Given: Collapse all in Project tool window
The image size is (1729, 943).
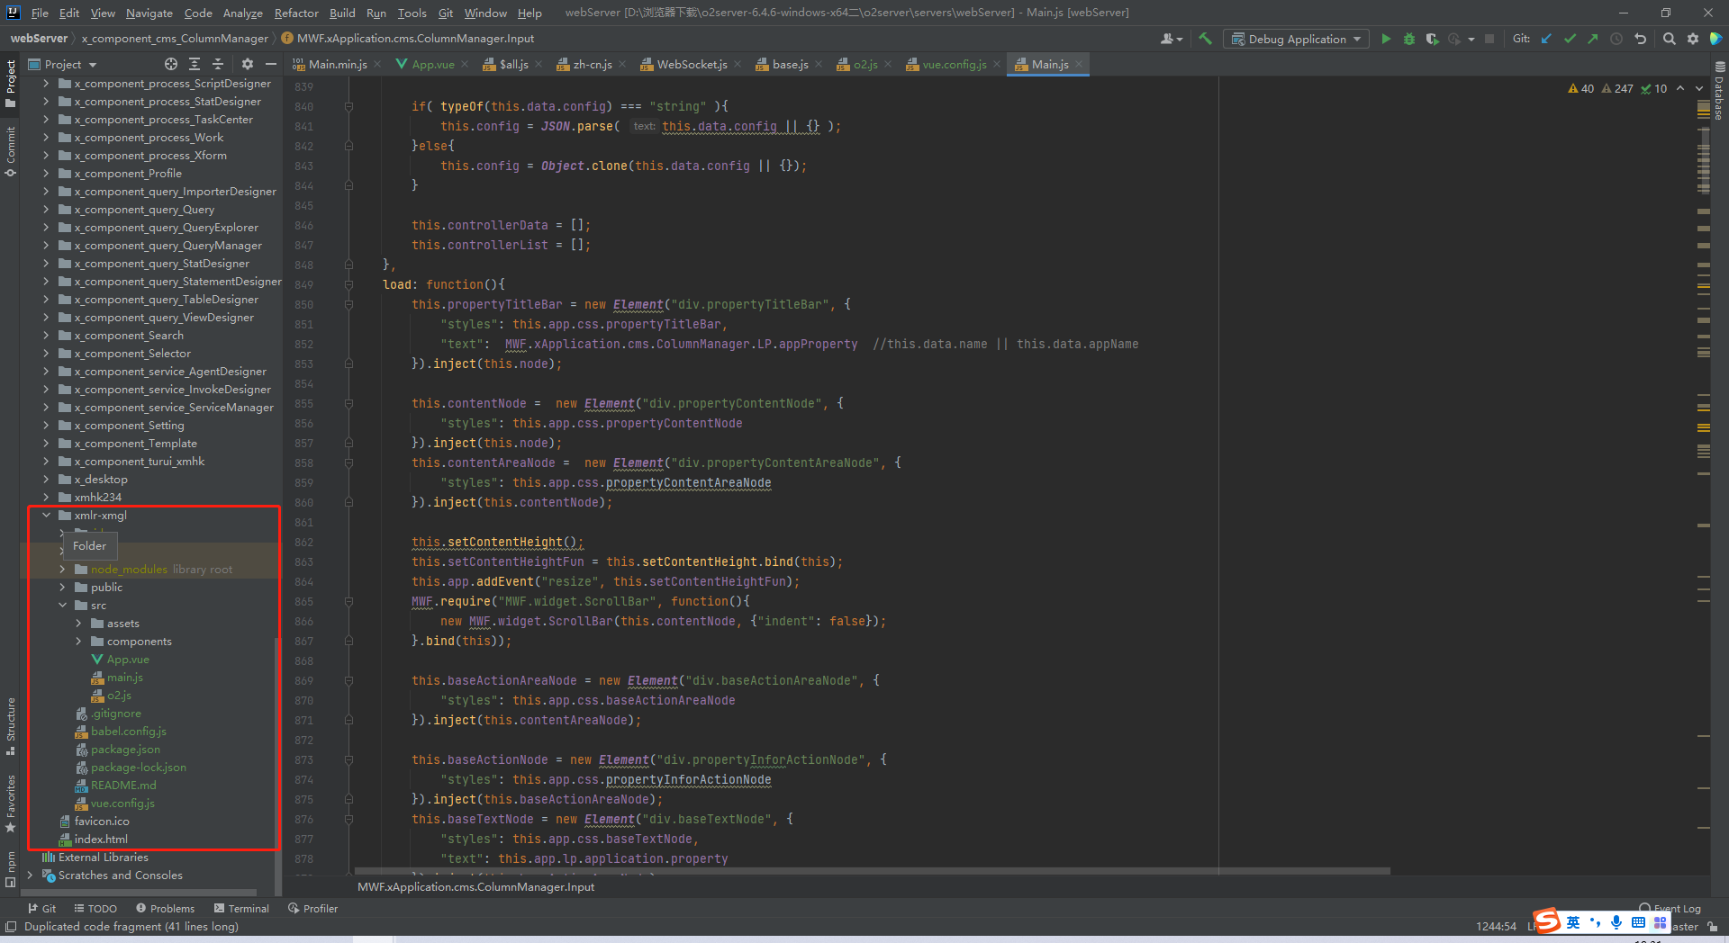Looking at the screenshot, I should point(218,64).
